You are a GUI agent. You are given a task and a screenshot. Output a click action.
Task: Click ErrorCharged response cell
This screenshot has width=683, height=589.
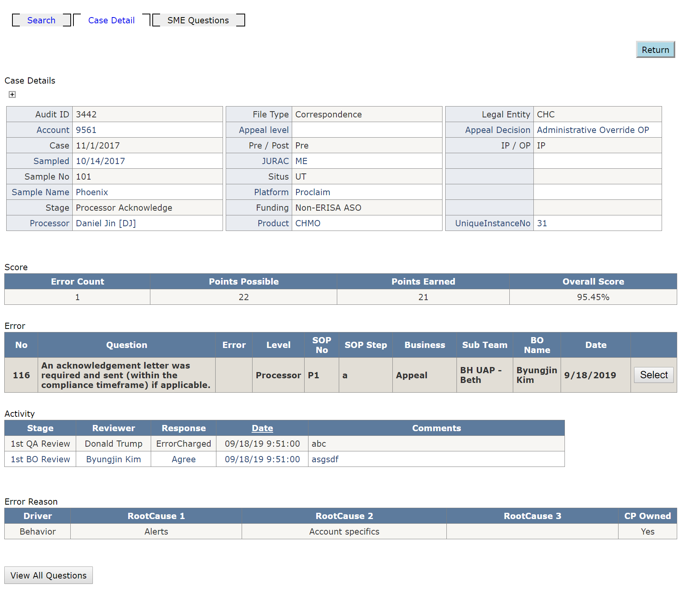[x=183, y=444]
